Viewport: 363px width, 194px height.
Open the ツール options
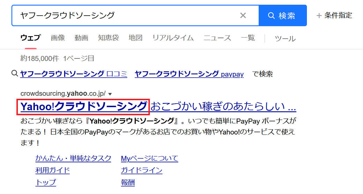[285, 39]
